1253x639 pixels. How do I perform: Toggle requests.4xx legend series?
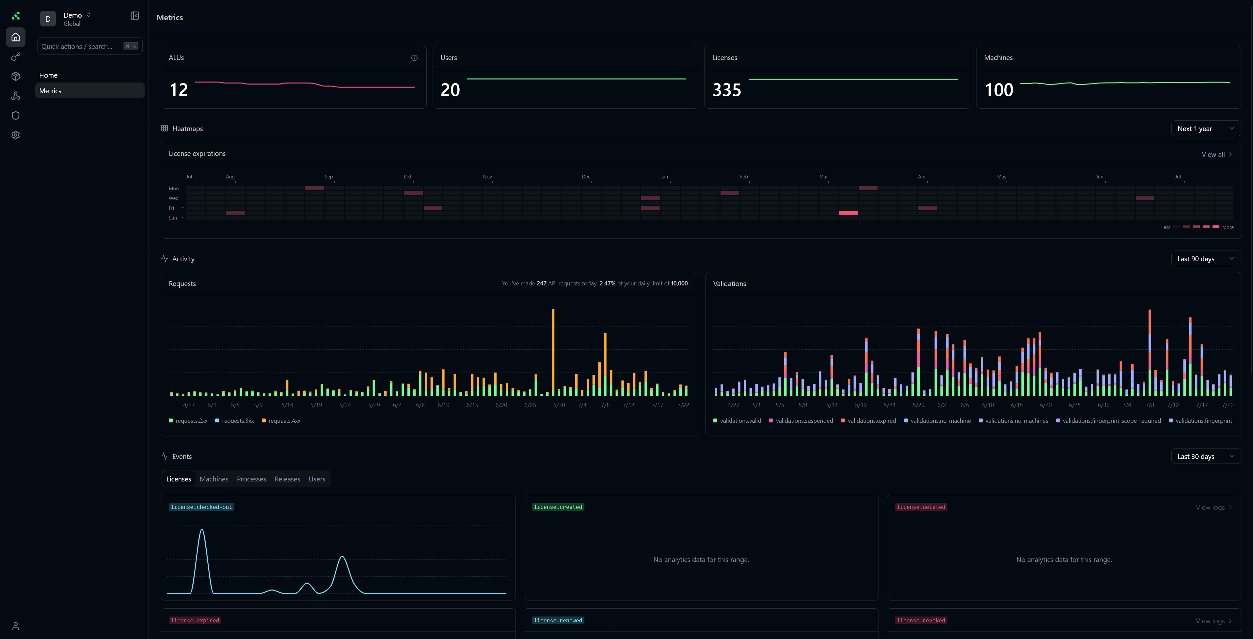pyautogui.click(x=281, y=421)
